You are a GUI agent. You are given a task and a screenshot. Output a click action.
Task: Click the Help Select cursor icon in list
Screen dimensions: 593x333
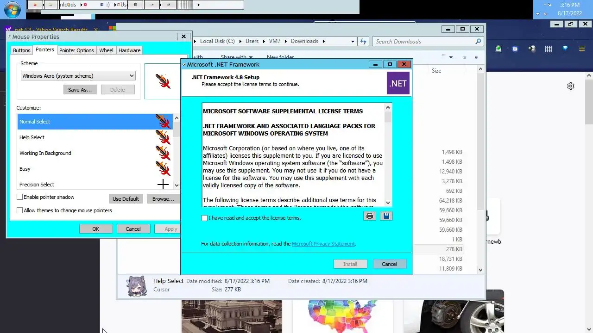click(x=163, y=137)
